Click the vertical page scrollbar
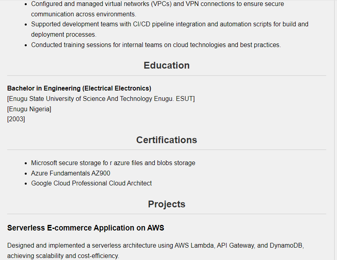This screenshot has height=260, width=337. coord(335,130)
